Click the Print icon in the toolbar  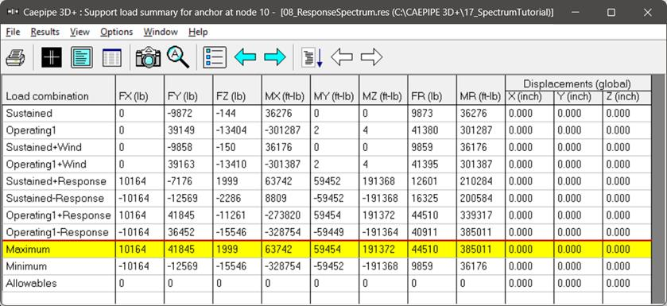click(x=16, y=57)
